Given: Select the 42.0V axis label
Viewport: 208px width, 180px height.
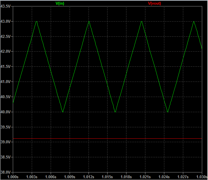Looking at the screenshot, I should [5, 51].
